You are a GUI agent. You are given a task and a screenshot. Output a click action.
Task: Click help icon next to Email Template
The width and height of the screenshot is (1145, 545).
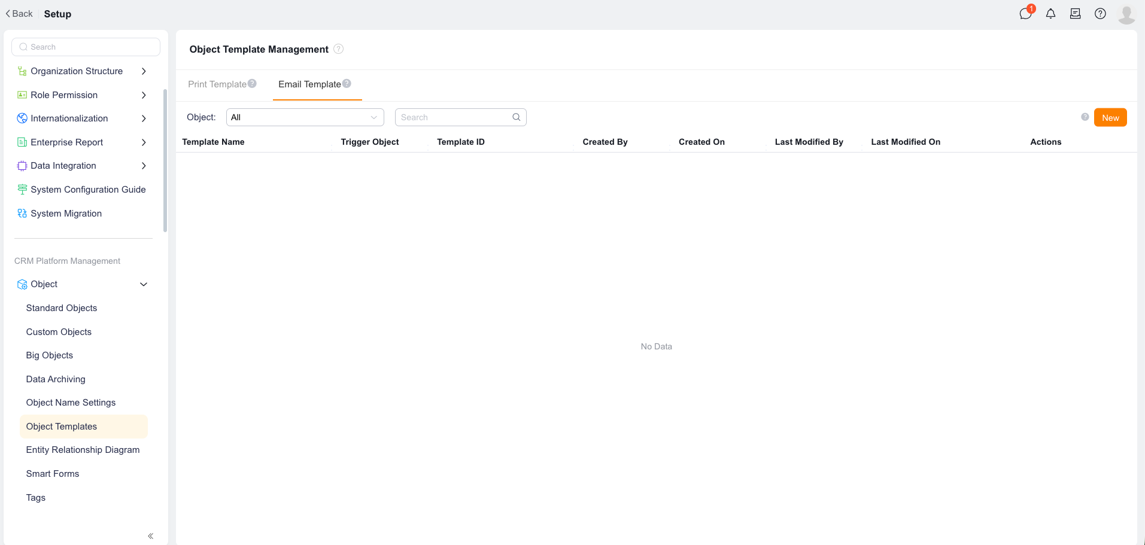tap(347, 84)
